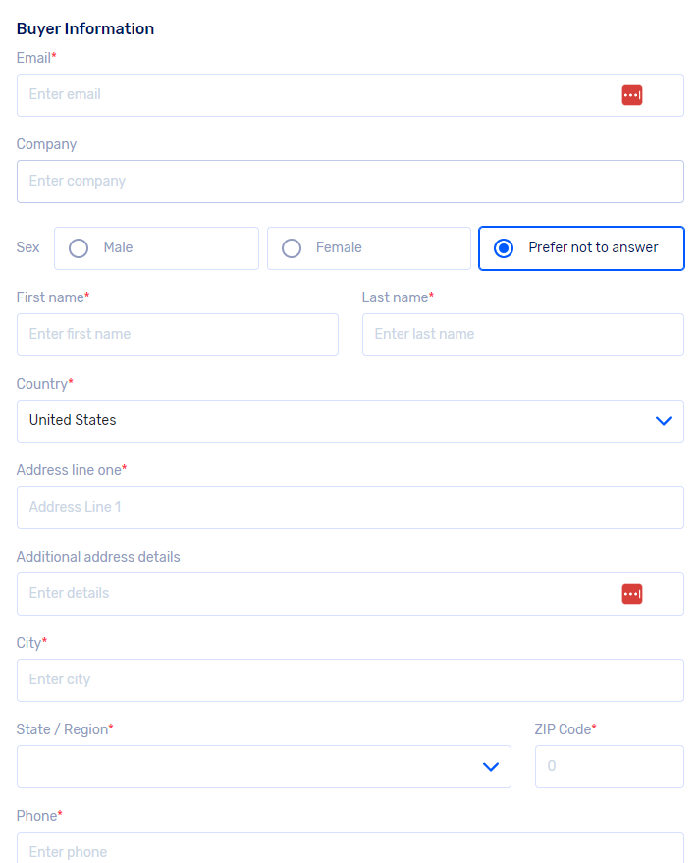This screenshot has width=699, height=863.
Task: Click into the Company input field
Action: click(x=349, y=182)
